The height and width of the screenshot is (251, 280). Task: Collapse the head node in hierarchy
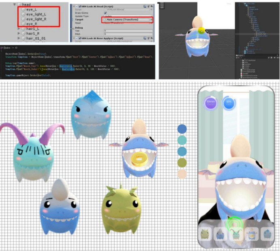click(x=15, y=4)
